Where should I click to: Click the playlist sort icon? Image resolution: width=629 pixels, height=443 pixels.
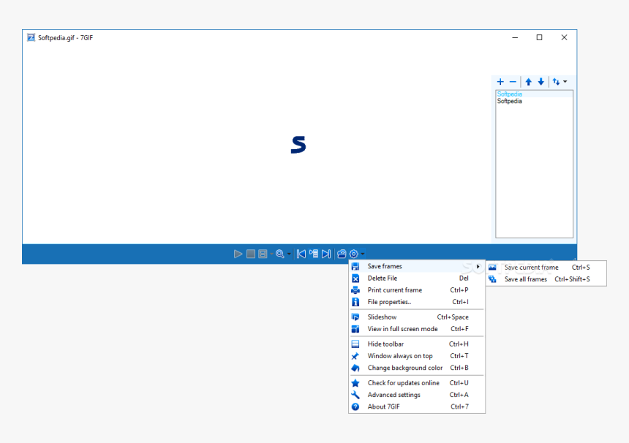click(556, 82)
